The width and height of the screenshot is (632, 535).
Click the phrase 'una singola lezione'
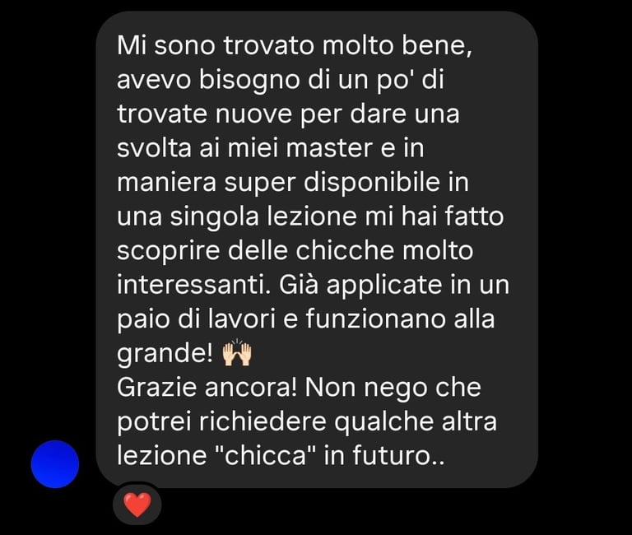(237, 217)
